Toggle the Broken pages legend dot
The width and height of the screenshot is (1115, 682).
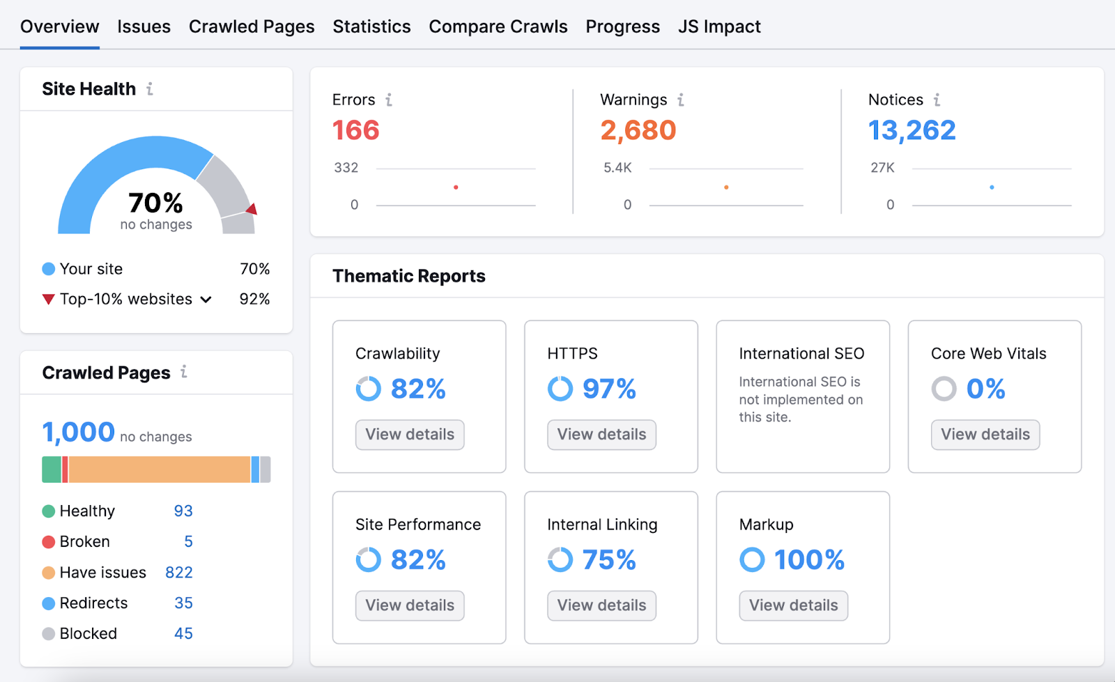[x=47, y=541]
